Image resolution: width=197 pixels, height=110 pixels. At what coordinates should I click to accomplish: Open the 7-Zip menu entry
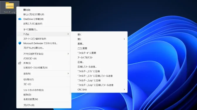point(44,34)
